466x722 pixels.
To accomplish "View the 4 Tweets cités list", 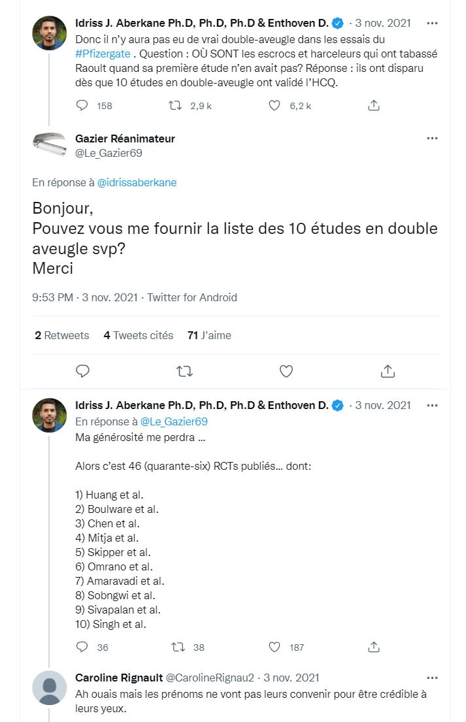I will (x=139, y=335).
